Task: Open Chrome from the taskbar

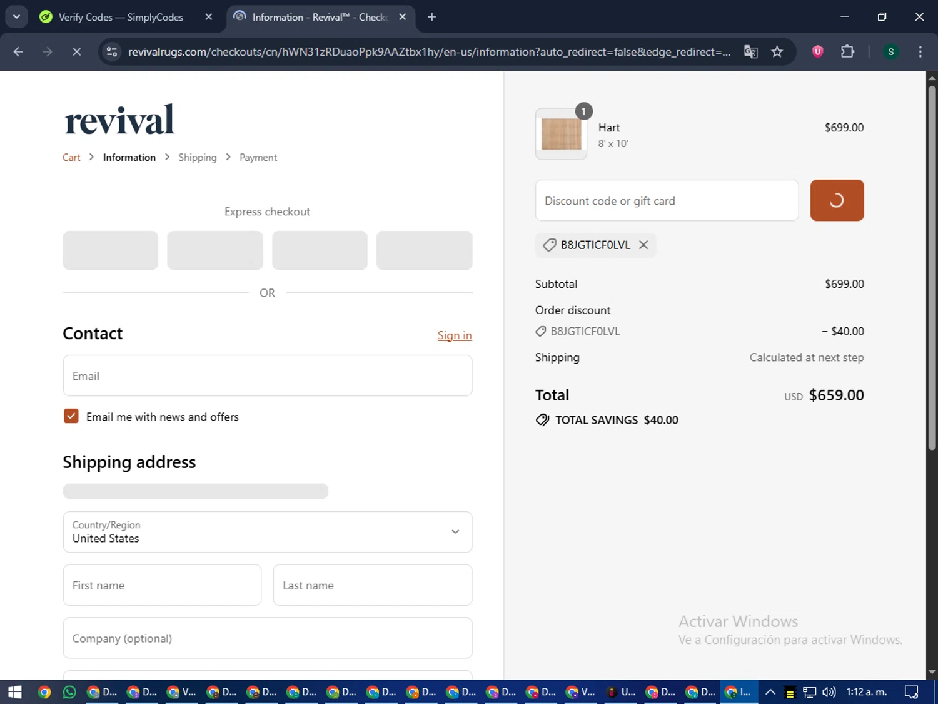Action: (44, 692)
